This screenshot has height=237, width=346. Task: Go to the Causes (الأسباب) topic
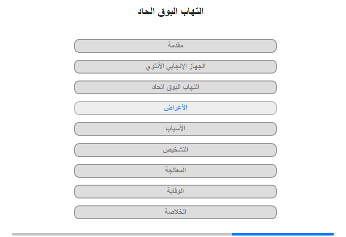click(x=175, y=129)
